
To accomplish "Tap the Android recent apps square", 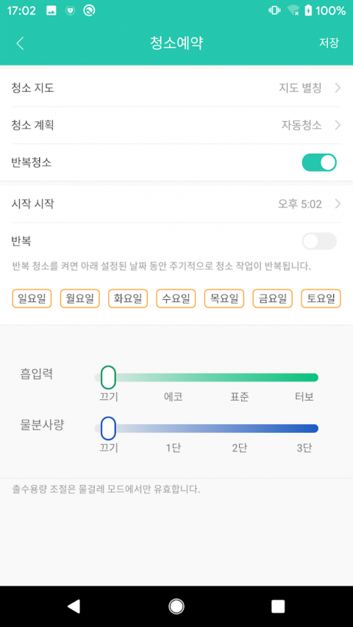I will 278,606.
